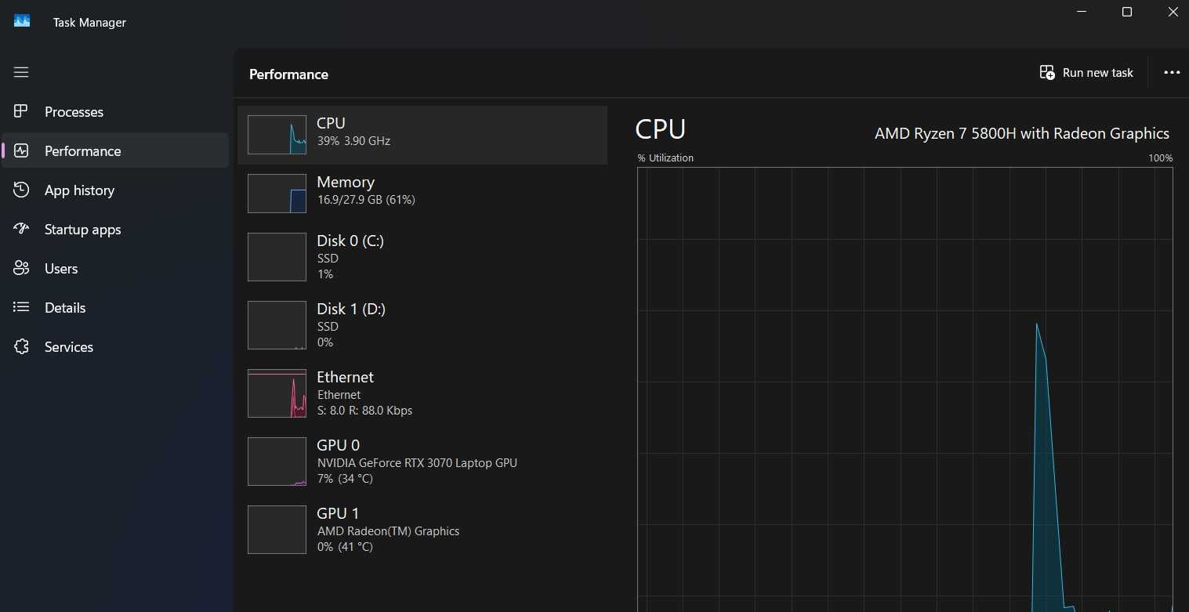This screenshot has height=612, width=1189.
Task: Click the App history clock icon
Action: coord(21,190)
